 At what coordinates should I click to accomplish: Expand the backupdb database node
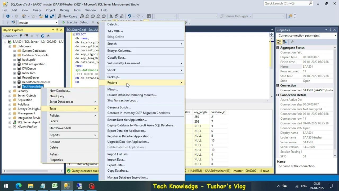point(15,60)
